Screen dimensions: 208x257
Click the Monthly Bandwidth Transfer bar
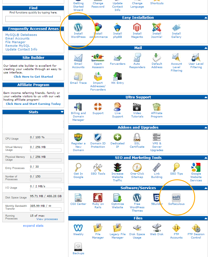click(x=46, y=209)
